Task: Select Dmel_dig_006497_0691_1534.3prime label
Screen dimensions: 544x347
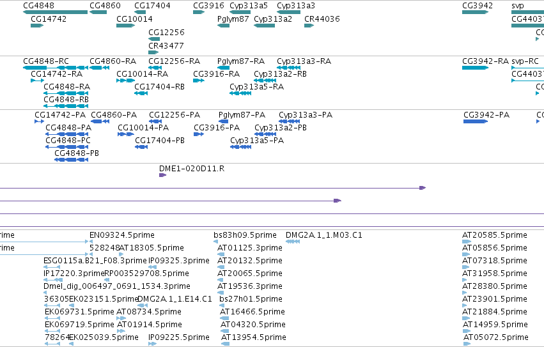Action: click(x=117, y=287)
